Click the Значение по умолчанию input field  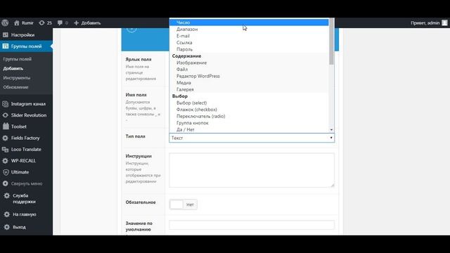252,225
